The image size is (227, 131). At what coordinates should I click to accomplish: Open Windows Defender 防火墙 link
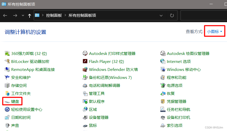click(113, 70)
